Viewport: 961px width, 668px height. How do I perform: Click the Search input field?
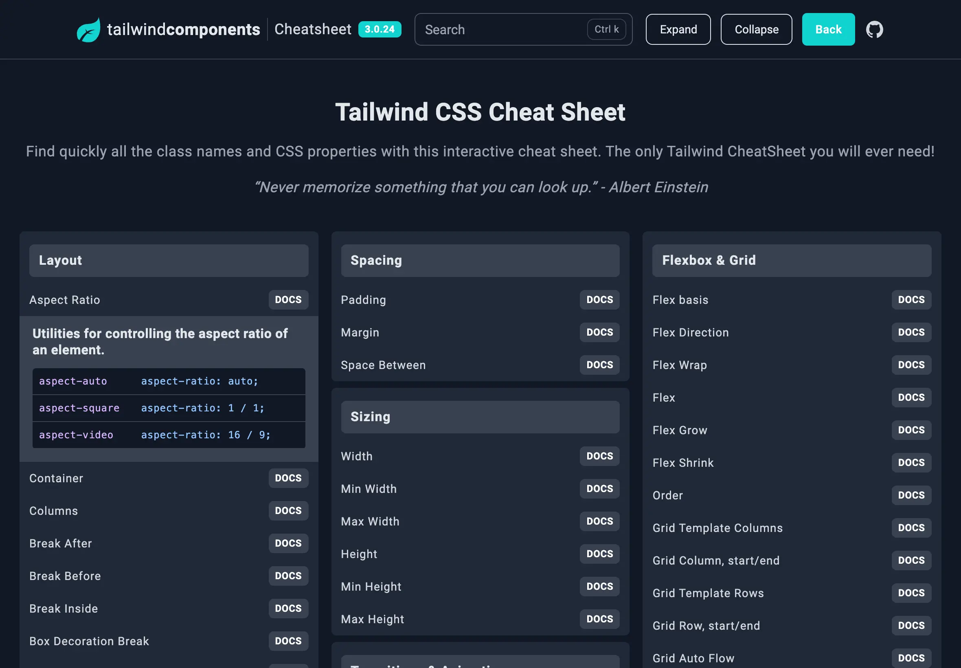[x=523, y=29]
